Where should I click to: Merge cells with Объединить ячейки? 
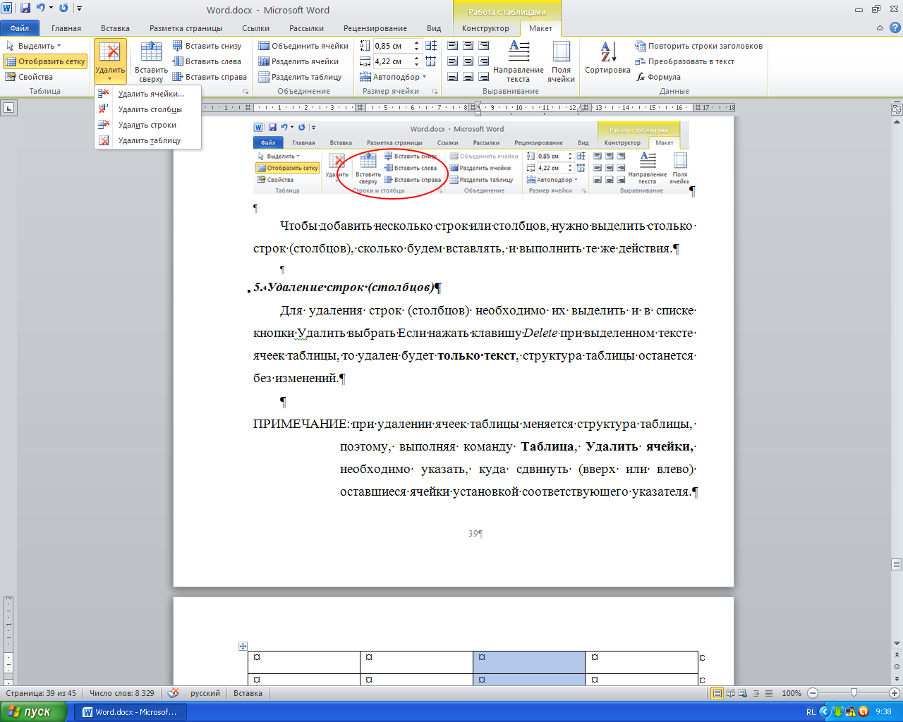coord(303,46)
